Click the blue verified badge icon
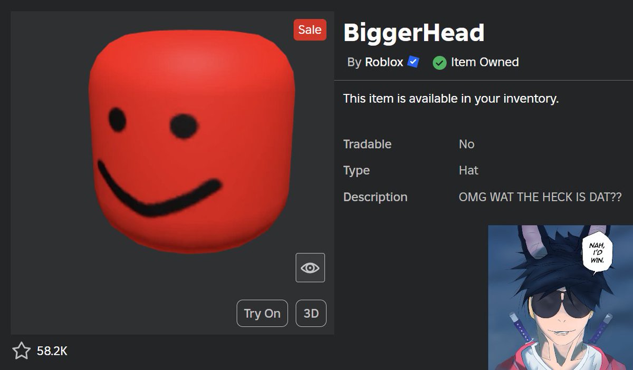The height and width of the screenshot is (370, 633). 414,62
